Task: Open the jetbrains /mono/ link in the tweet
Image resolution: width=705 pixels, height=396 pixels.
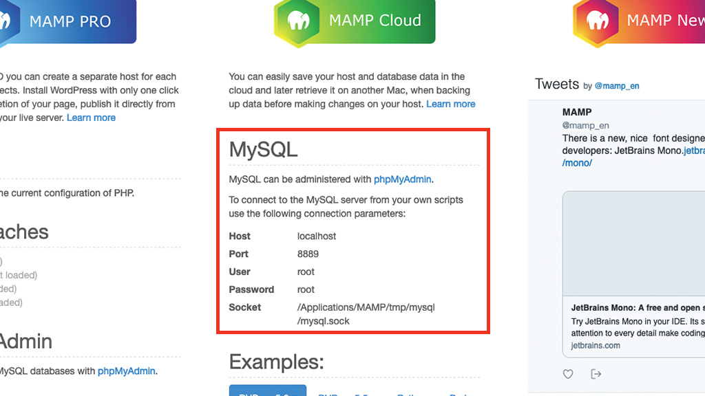Action: tap(577, 163)
